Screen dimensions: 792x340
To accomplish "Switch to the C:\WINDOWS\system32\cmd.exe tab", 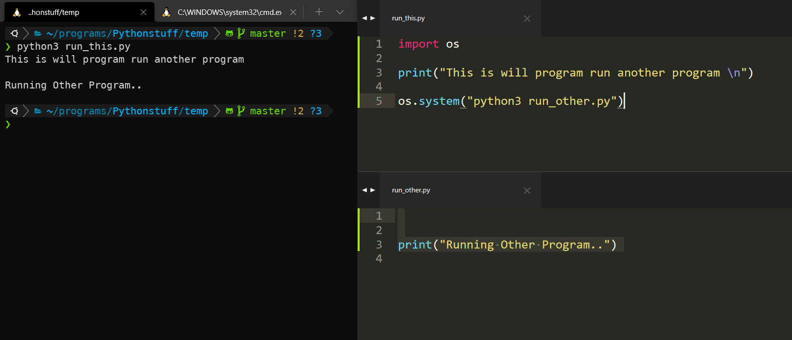I will tap(229, 12).
